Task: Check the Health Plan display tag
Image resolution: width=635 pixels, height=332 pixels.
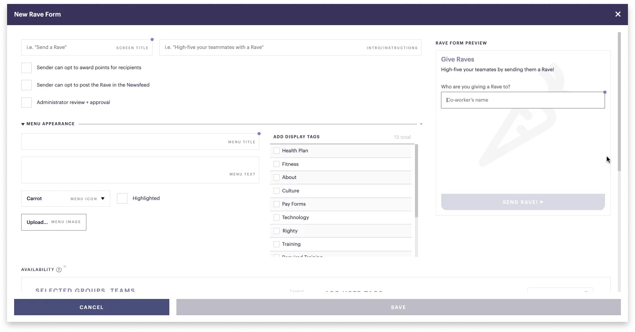Action: [x=276, y=151]
